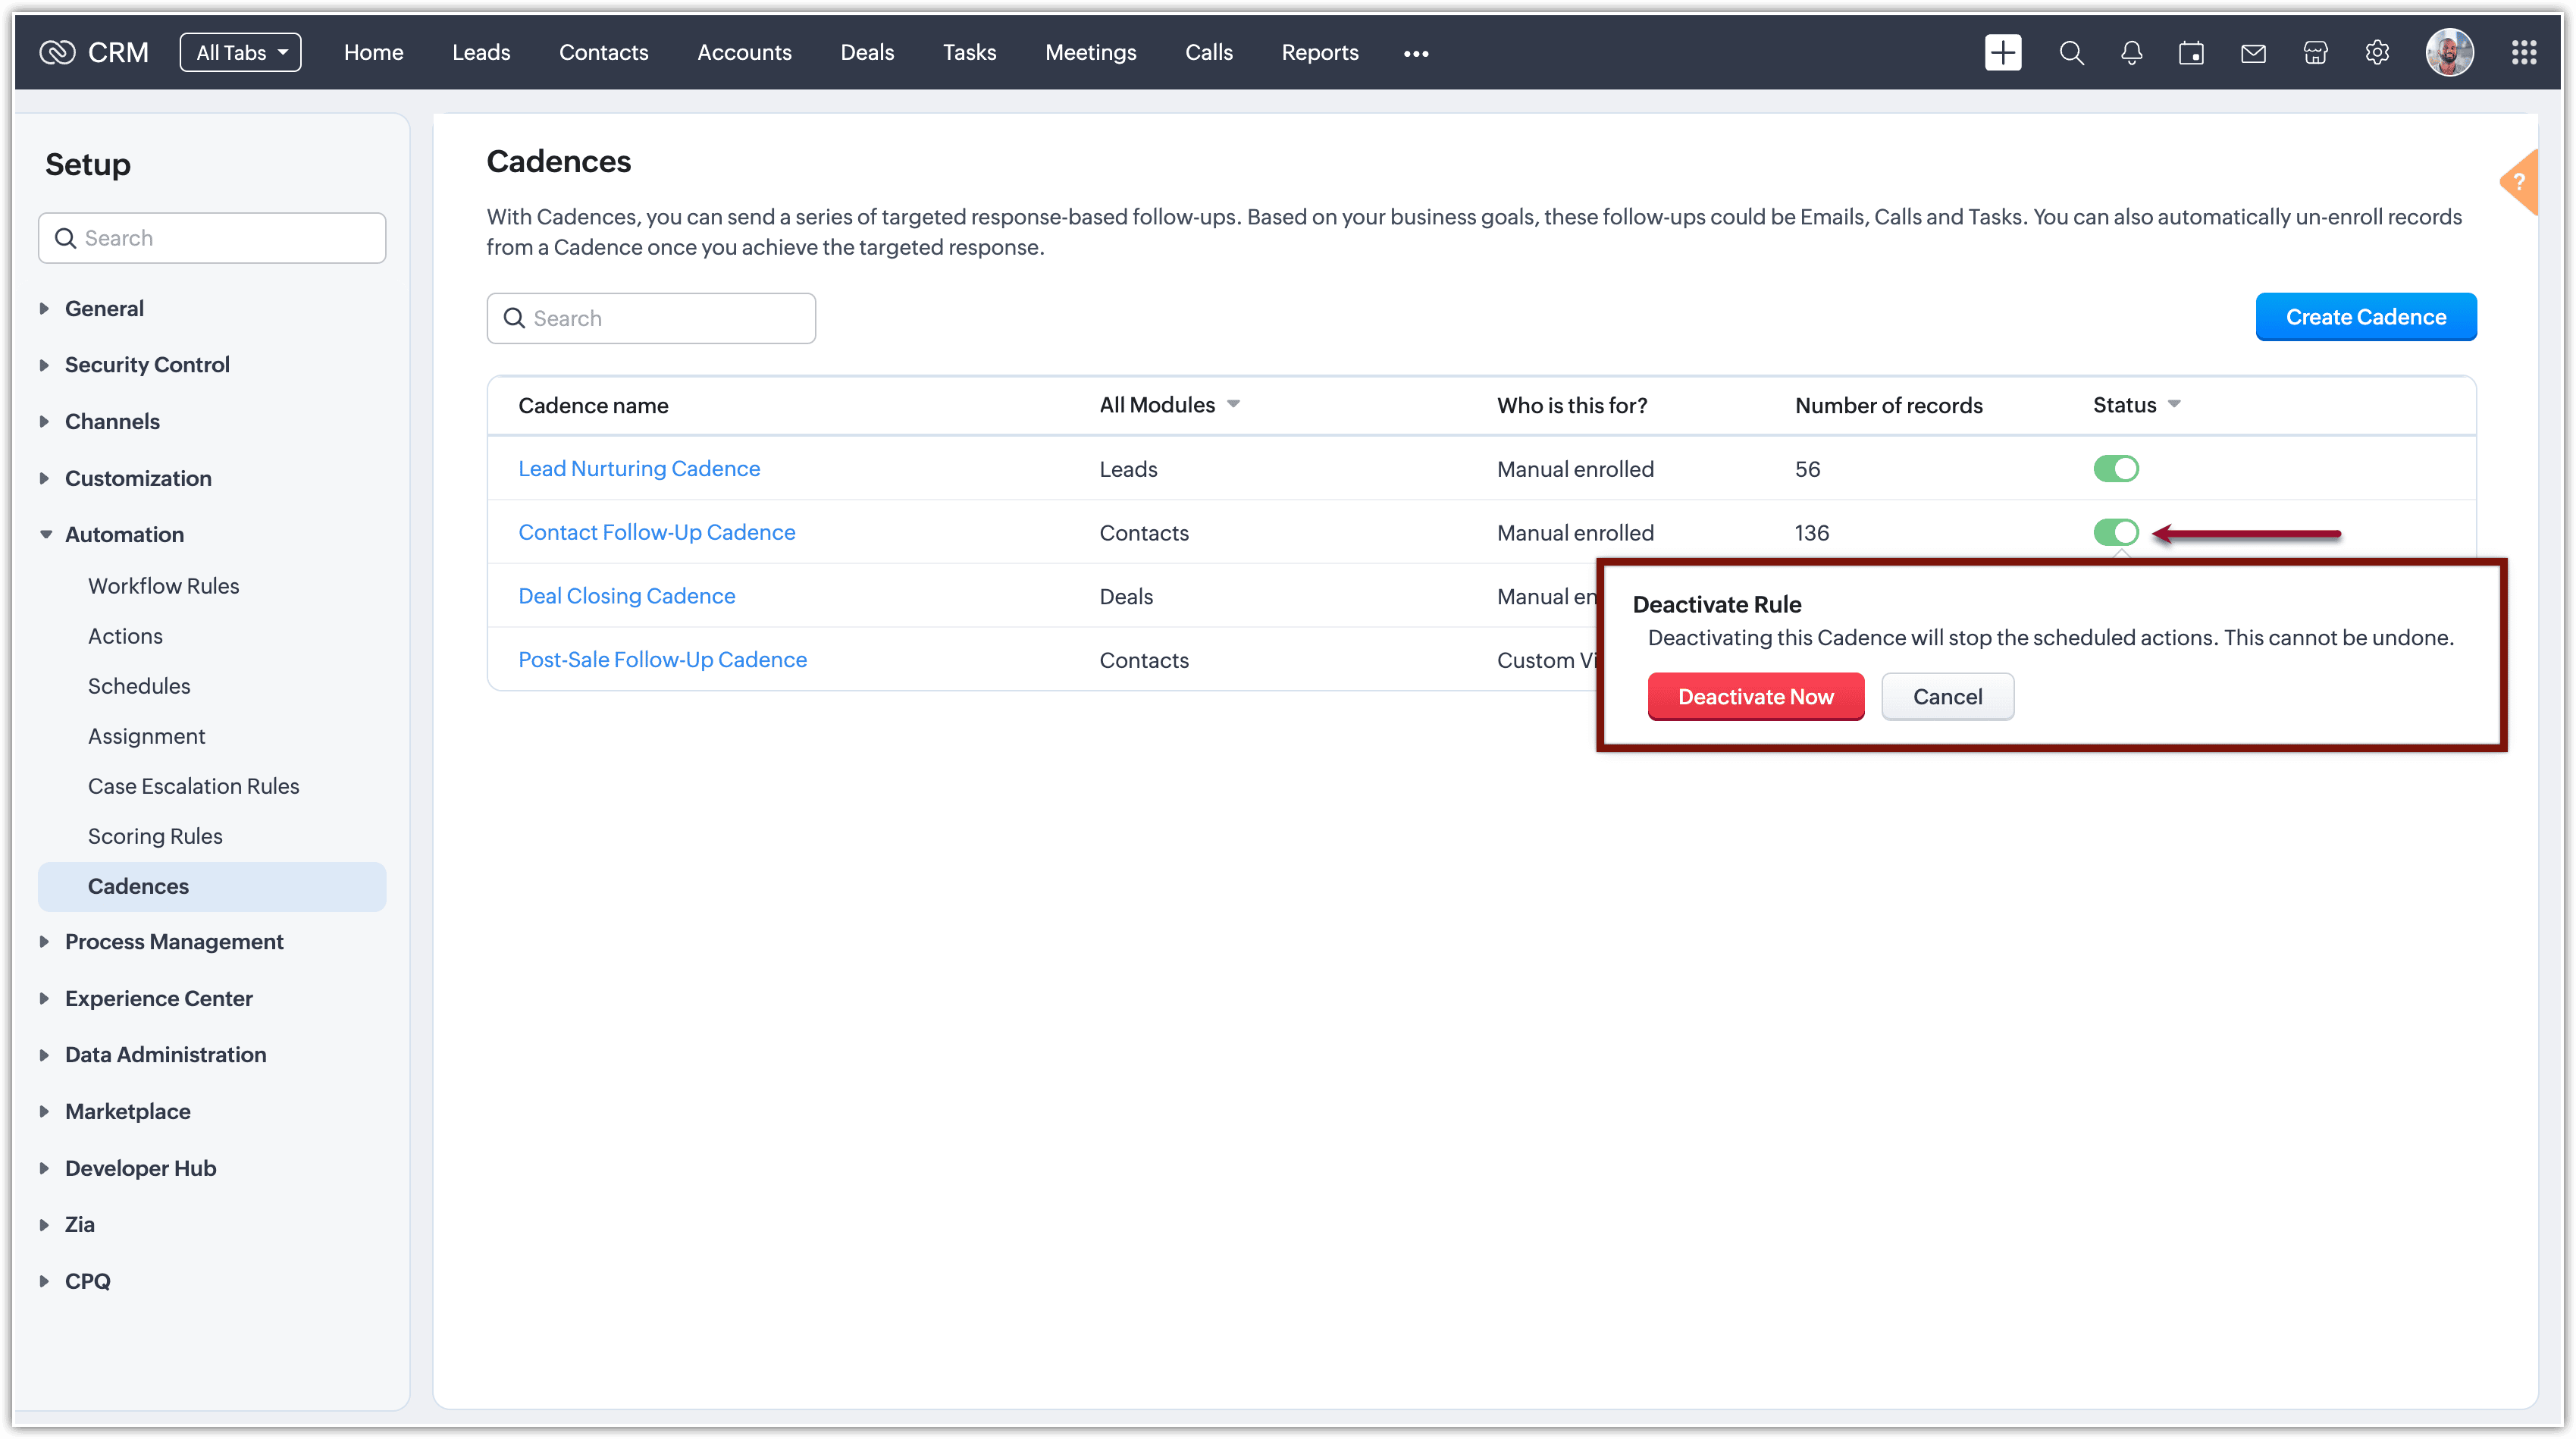The image size is (2576, 1439).
Task: Expand the Customization setup section
Action: [138, 478]
